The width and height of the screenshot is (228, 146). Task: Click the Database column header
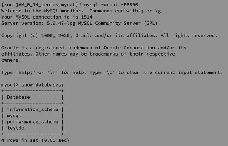18,97
